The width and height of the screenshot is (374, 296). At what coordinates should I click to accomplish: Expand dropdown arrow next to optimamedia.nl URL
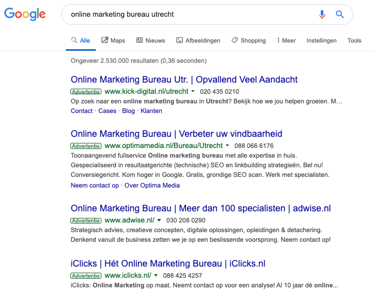(x=228, y=145)
